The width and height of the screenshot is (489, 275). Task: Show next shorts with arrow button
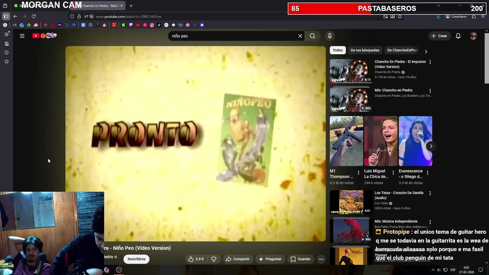pos(431,146)
